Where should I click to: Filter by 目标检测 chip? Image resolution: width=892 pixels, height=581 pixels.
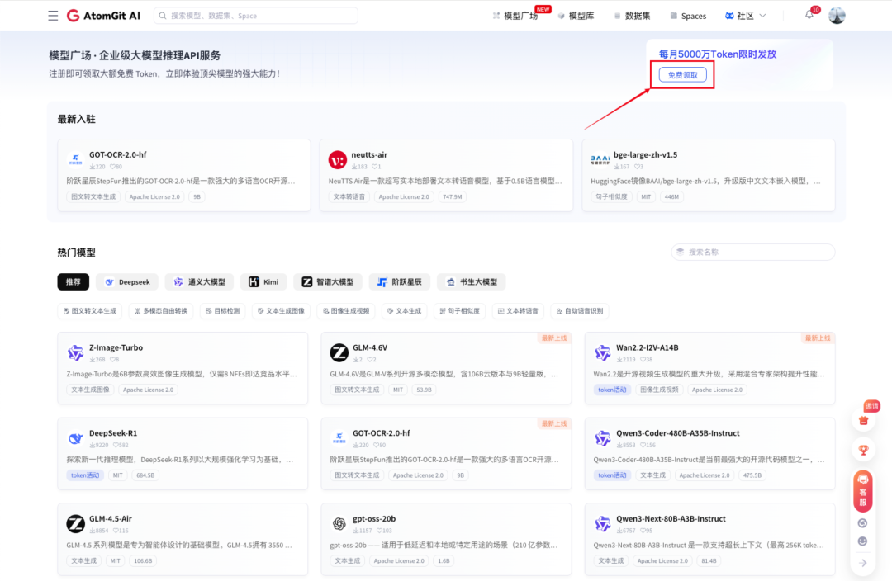(x=223, y=311)
